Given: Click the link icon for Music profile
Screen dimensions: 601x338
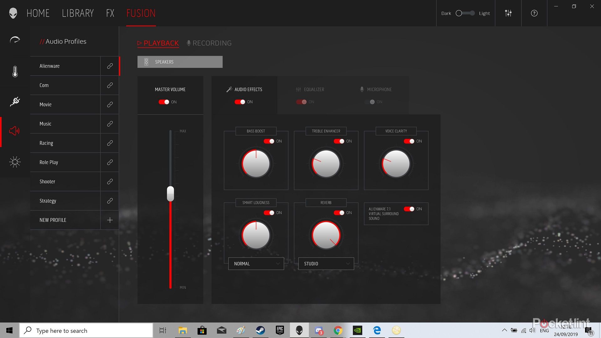Looking at the screenshot, I should pyautogui.click(x=110, y=124).
